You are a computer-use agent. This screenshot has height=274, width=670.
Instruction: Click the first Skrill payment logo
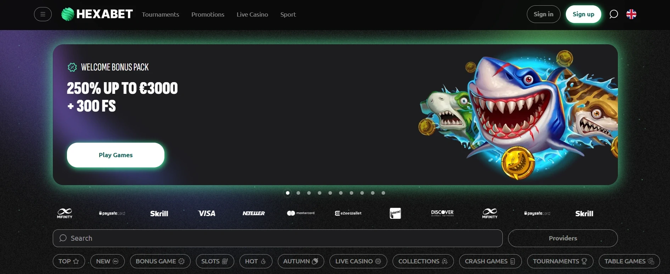coord(159,213)
